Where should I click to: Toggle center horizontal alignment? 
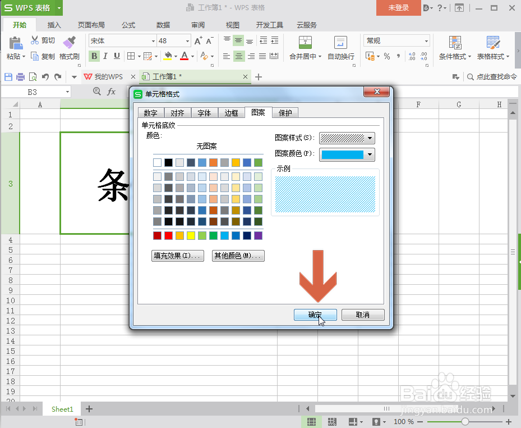tap(238, 56)
